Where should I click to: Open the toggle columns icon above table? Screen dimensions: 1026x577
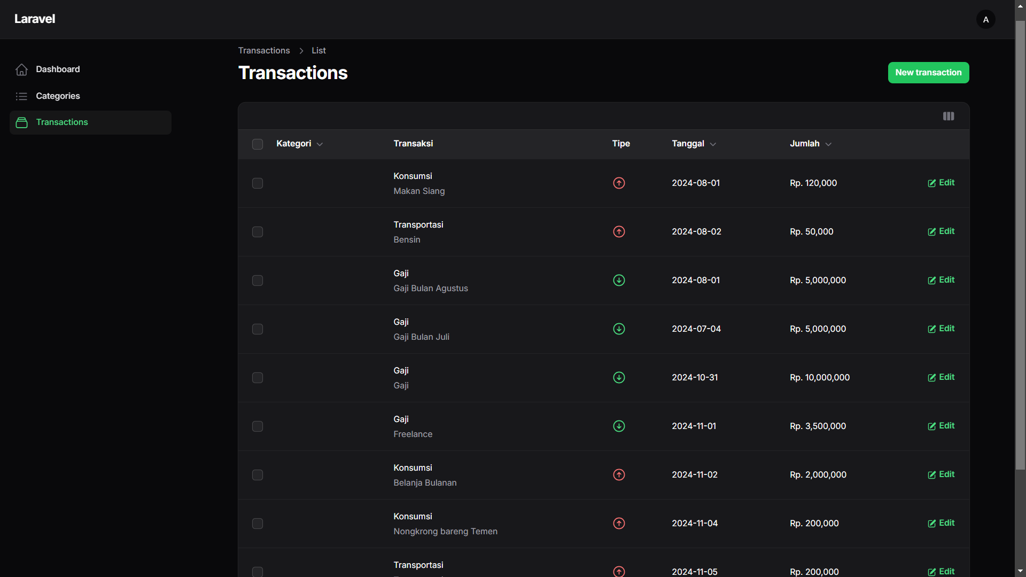click(x=949, y=116)
